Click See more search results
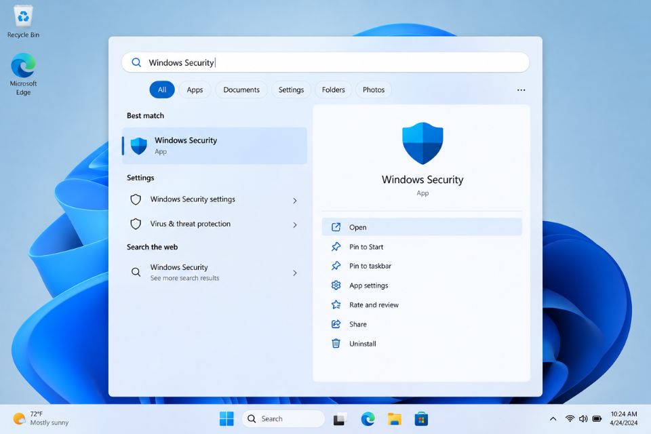651x434 pixels. 184,278
